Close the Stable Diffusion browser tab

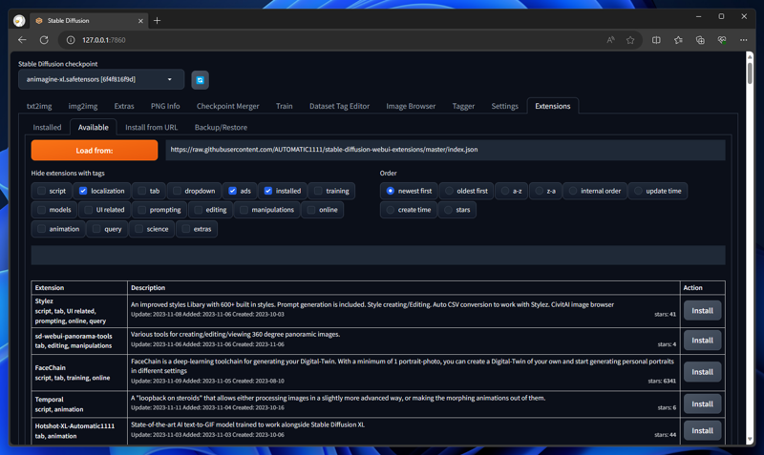140,21
